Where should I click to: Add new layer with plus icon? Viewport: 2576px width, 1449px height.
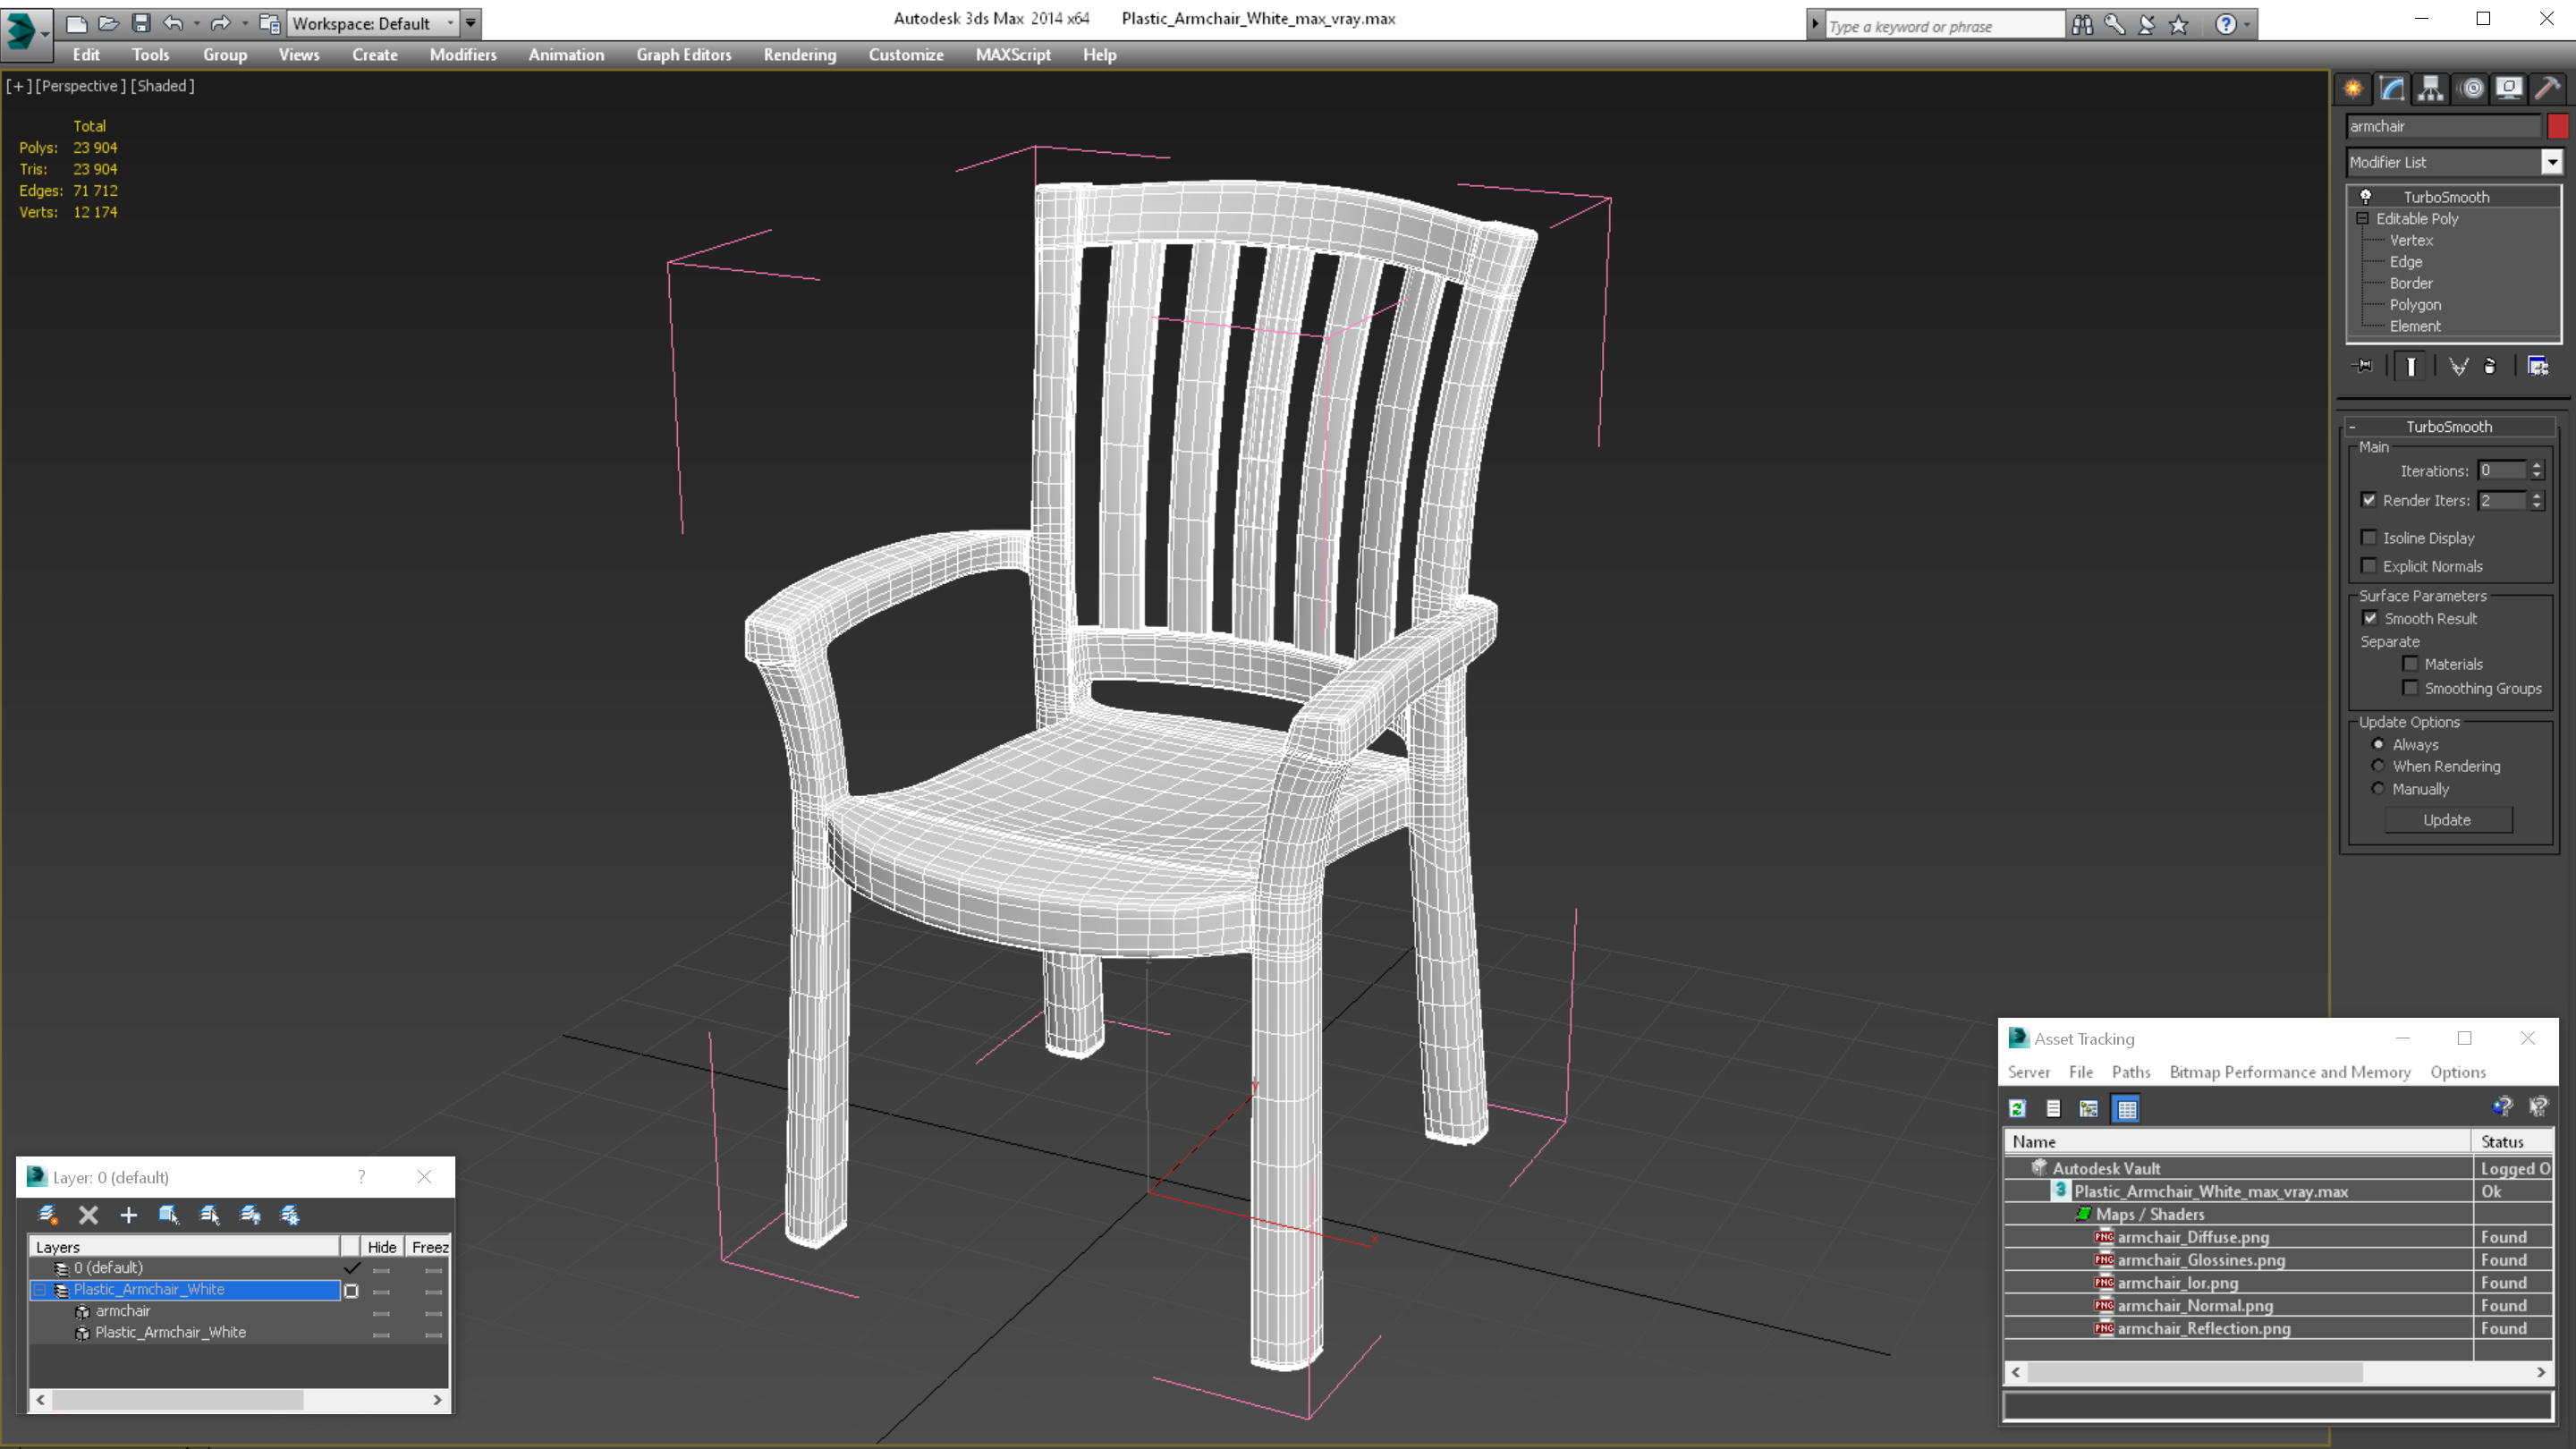128,1215
